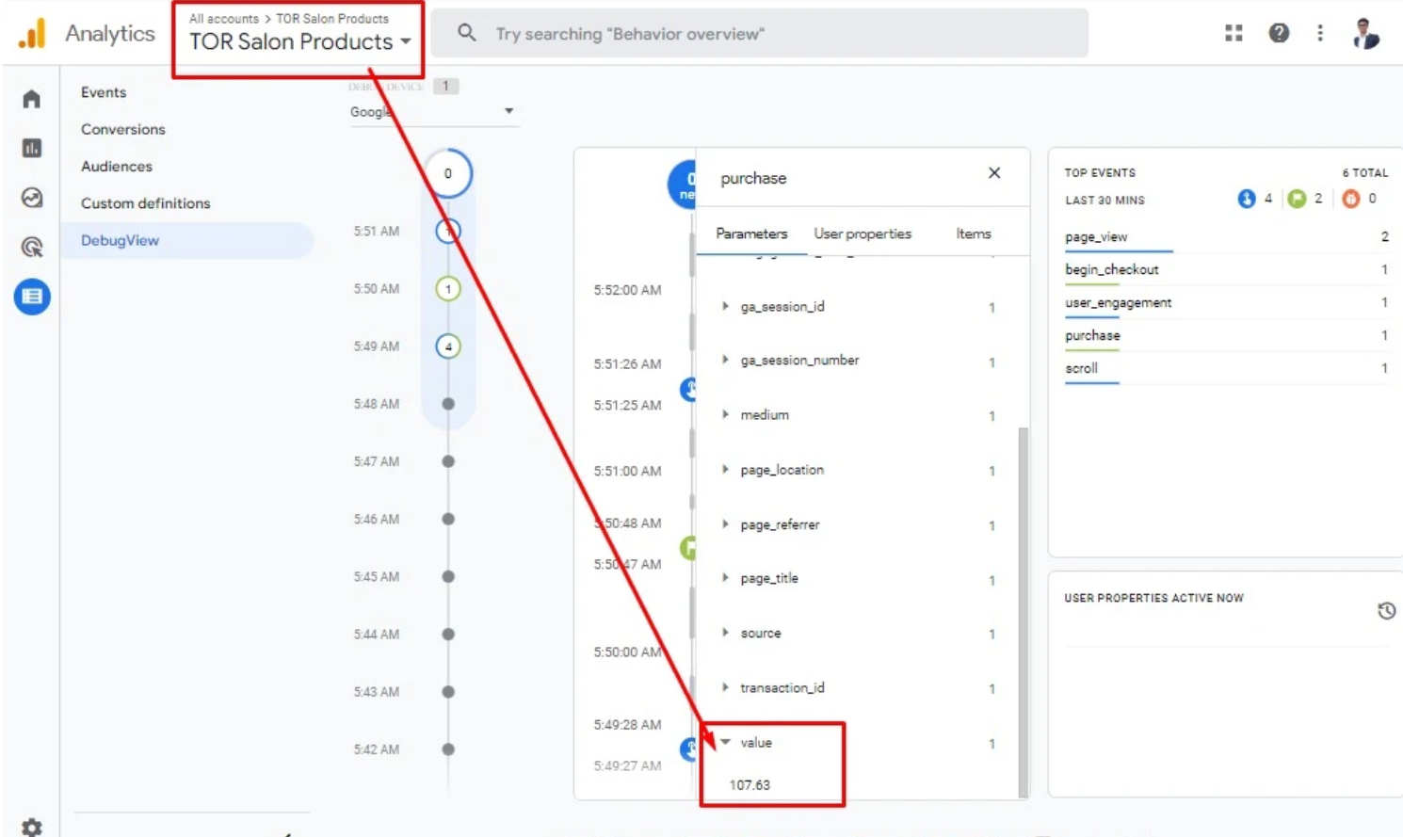This screenshot has width=1403, height=837.
Task: Click page_view in Top Events
Action: (1096, 237)
